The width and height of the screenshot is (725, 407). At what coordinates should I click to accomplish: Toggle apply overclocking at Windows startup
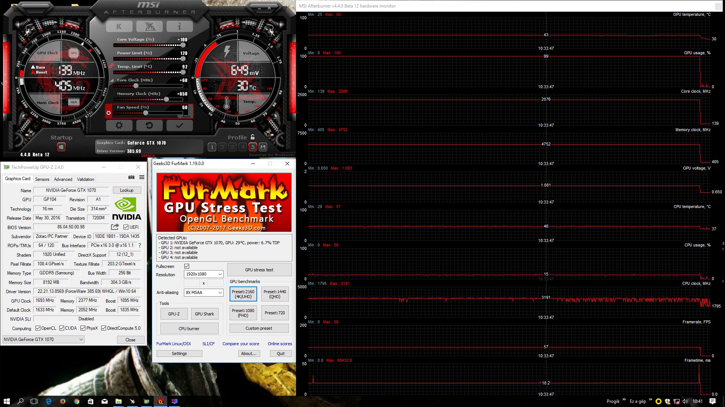[x=61, y=147]
